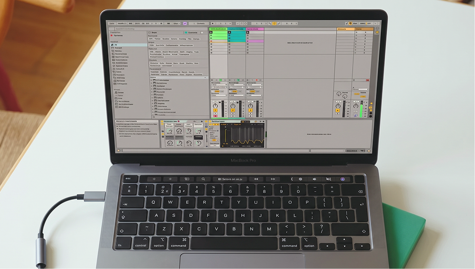The height and width of the screenshot is (269, 475).
Task: Enable the pencil Draw Mode icon at top right
Action: pyautogui.click(x=347, y=23)
